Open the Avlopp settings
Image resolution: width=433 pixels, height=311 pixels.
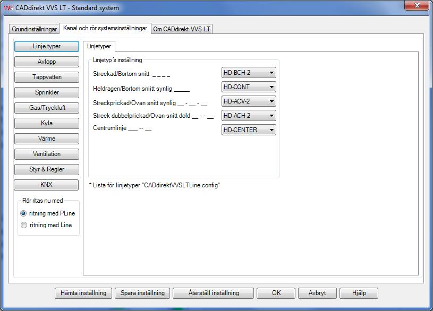click(x=47, y=62)
